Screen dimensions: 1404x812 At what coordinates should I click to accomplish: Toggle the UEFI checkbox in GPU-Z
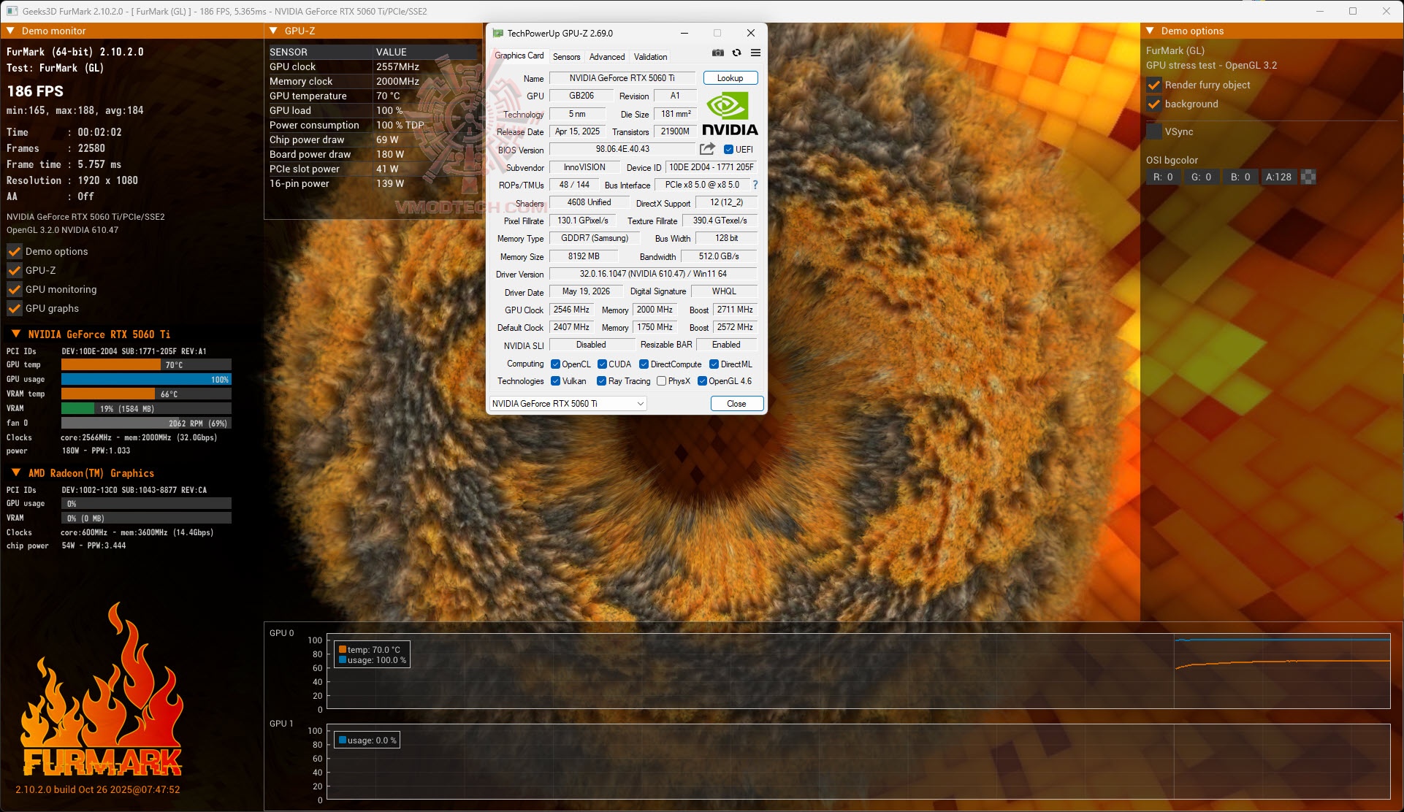pyautogui.click(x=728, y=150)
